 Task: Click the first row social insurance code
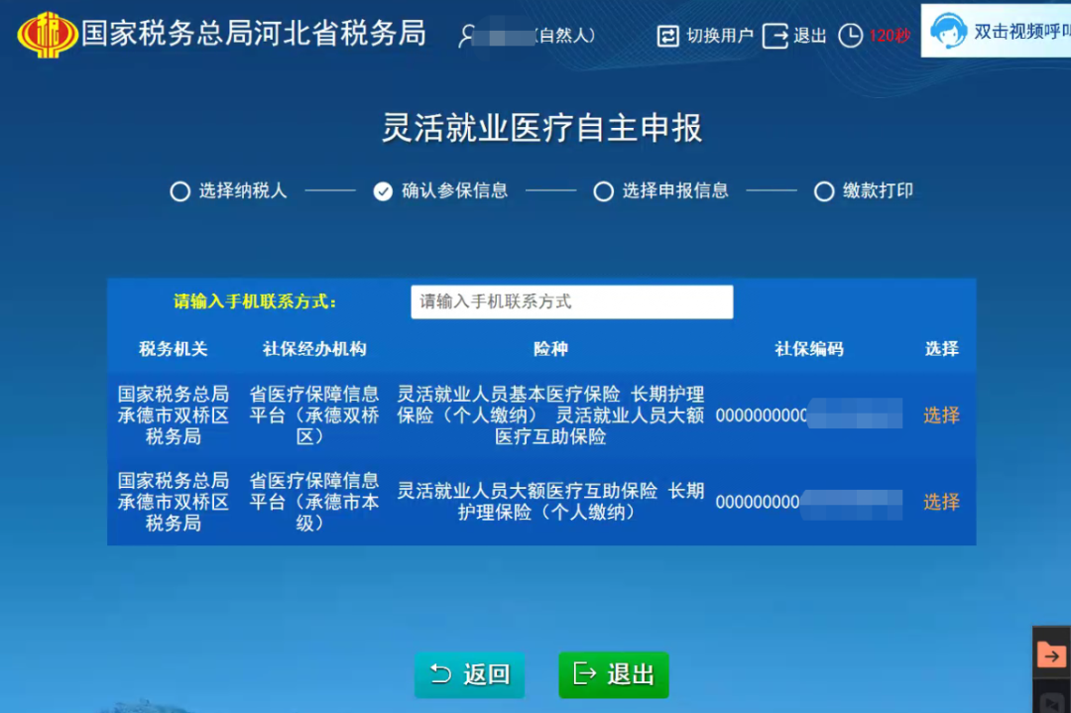pyautogui.click(x=809, y=416)
